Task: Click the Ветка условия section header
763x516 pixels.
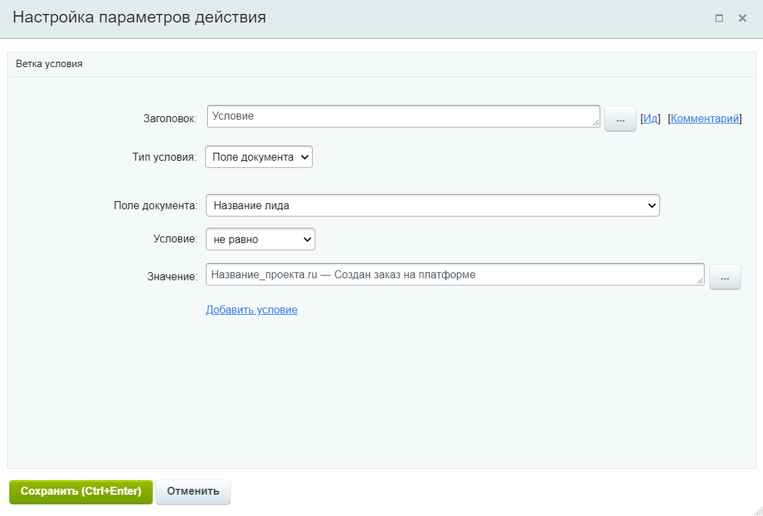Action: [x=49, y=64]
